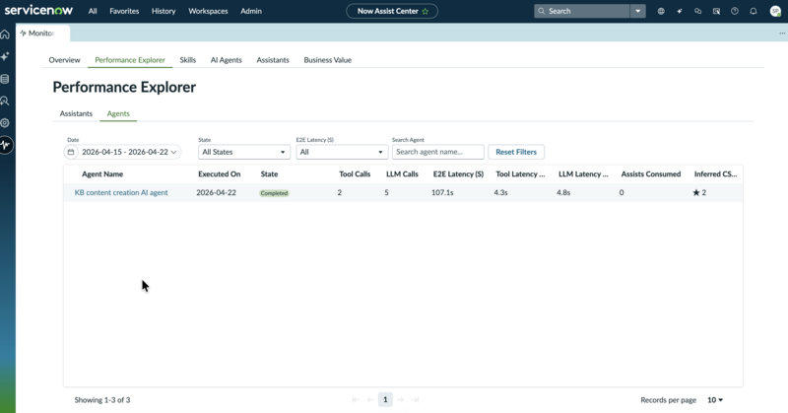
Task: Go to the next page arrow
Action: point(401,400)
